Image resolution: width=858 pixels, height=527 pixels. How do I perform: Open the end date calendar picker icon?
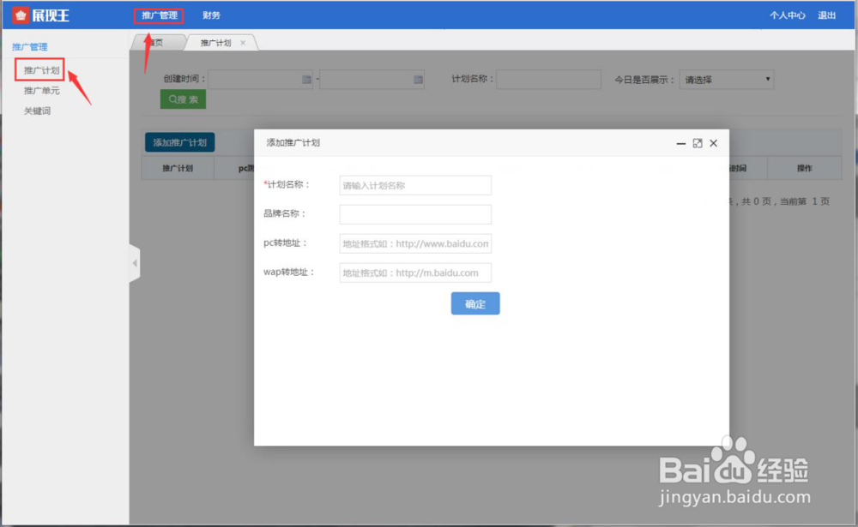pyautogui.click(x=418, y=80)
